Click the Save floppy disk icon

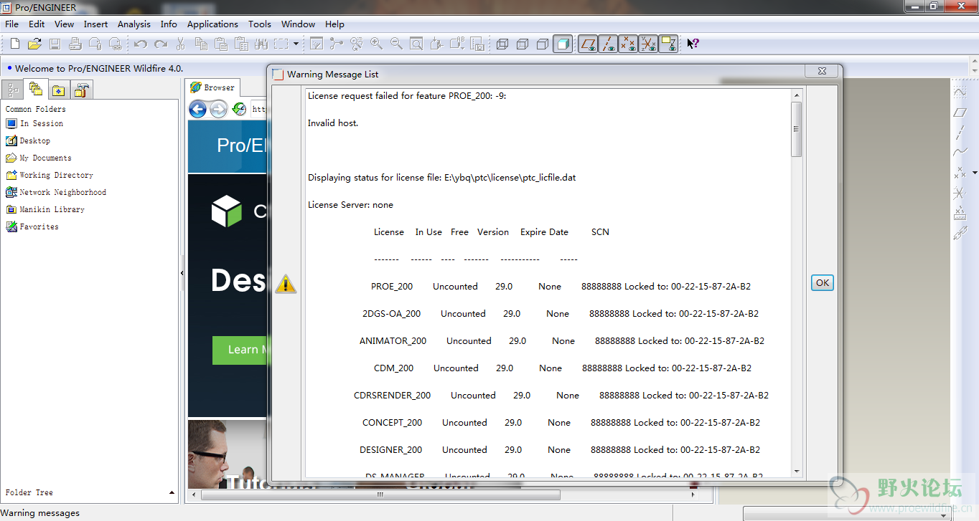click(x=55, y=44)
